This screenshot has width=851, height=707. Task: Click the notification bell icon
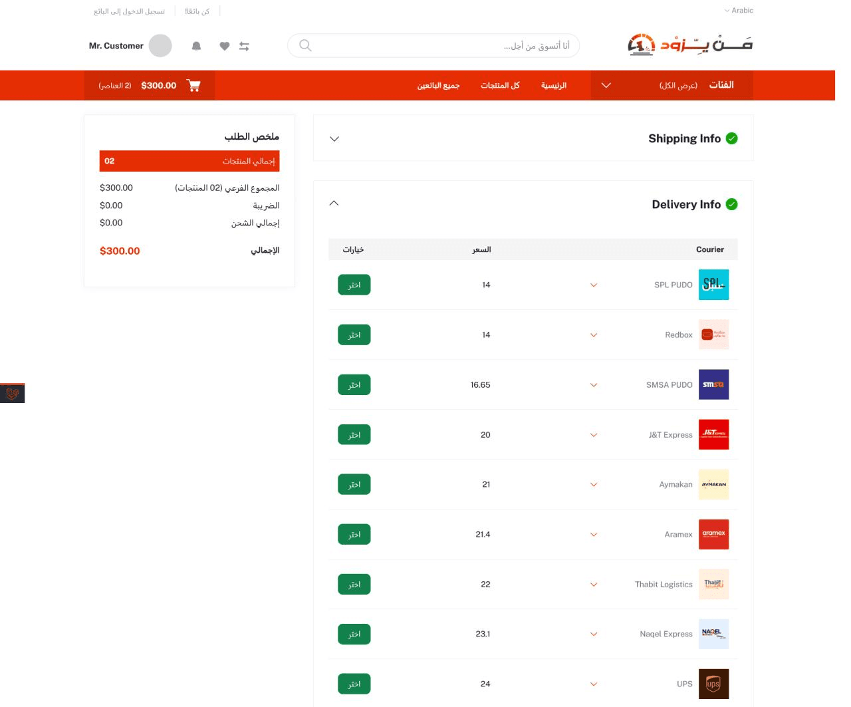(x=196, y=46)
